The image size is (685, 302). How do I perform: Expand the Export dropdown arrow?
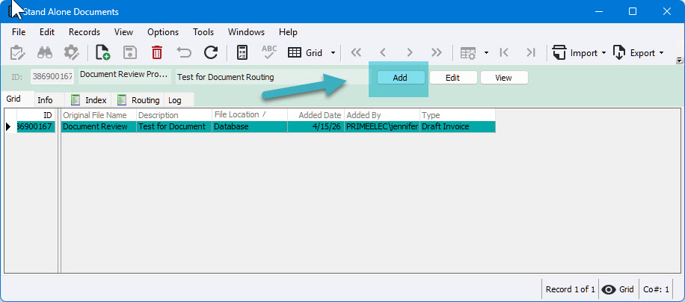[661, 53]
